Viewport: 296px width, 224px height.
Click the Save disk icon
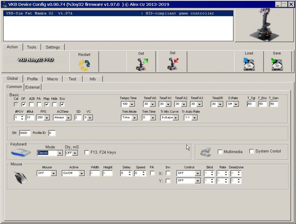point(277,64)
